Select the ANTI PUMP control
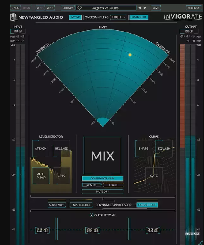This screenshot has width=204, height=245. click(x=41, y=176)
